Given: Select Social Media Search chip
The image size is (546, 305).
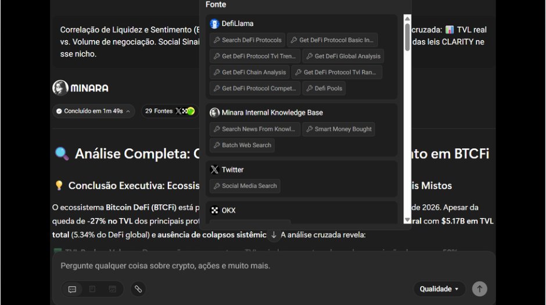Looking at the screenshot, I should tap(245, 185).
